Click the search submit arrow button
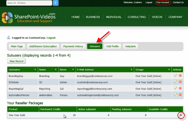 point(56,3)
